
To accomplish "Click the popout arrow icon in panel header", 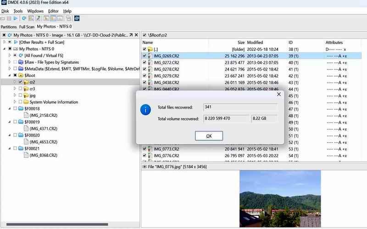I will point(130,35).
